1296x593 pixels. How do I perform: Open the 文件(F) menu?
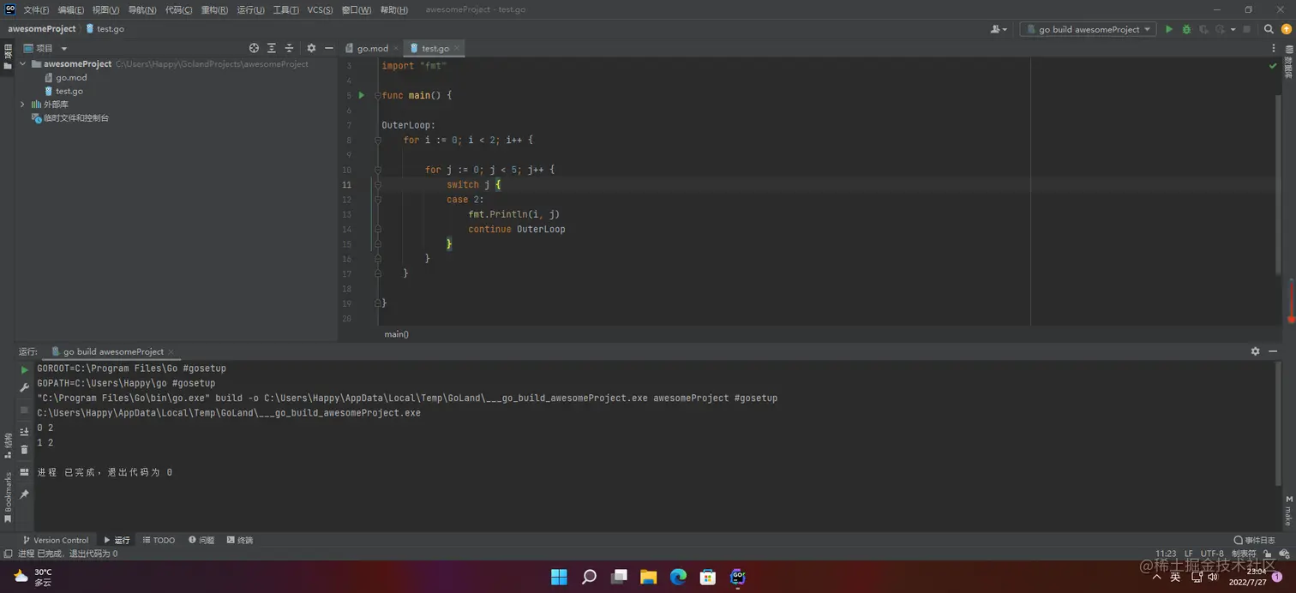[36, 9]
